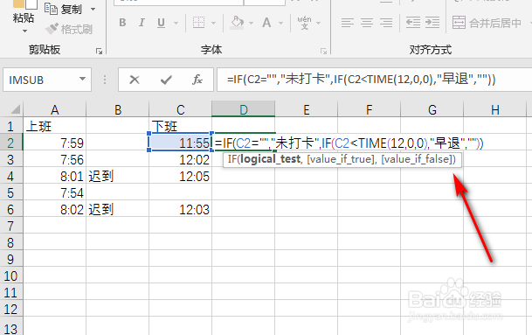Image resolution: width=532 pixels, height=335 pixels.
Task: Confirm formula entry with the checkmark button
Action: tap(166, 80)
